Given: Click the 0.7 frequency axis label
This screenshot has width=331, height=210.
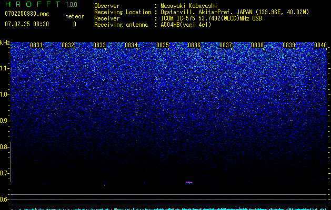Looking at the screenshot, I should [4, 173].
